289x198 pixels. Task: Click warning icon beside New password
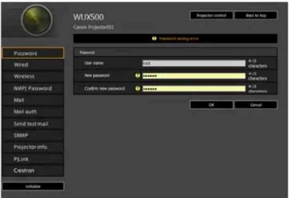[138, 76]
